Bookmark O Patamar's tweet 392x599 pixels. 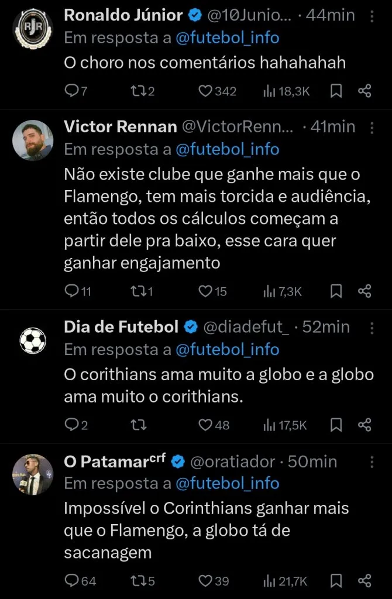336,581
